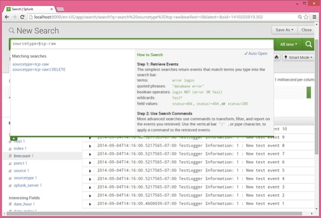The width and height of the screenshot is (321, 218).
Task: Click zoom icon in address bar
Action: [x=300, y=17]
